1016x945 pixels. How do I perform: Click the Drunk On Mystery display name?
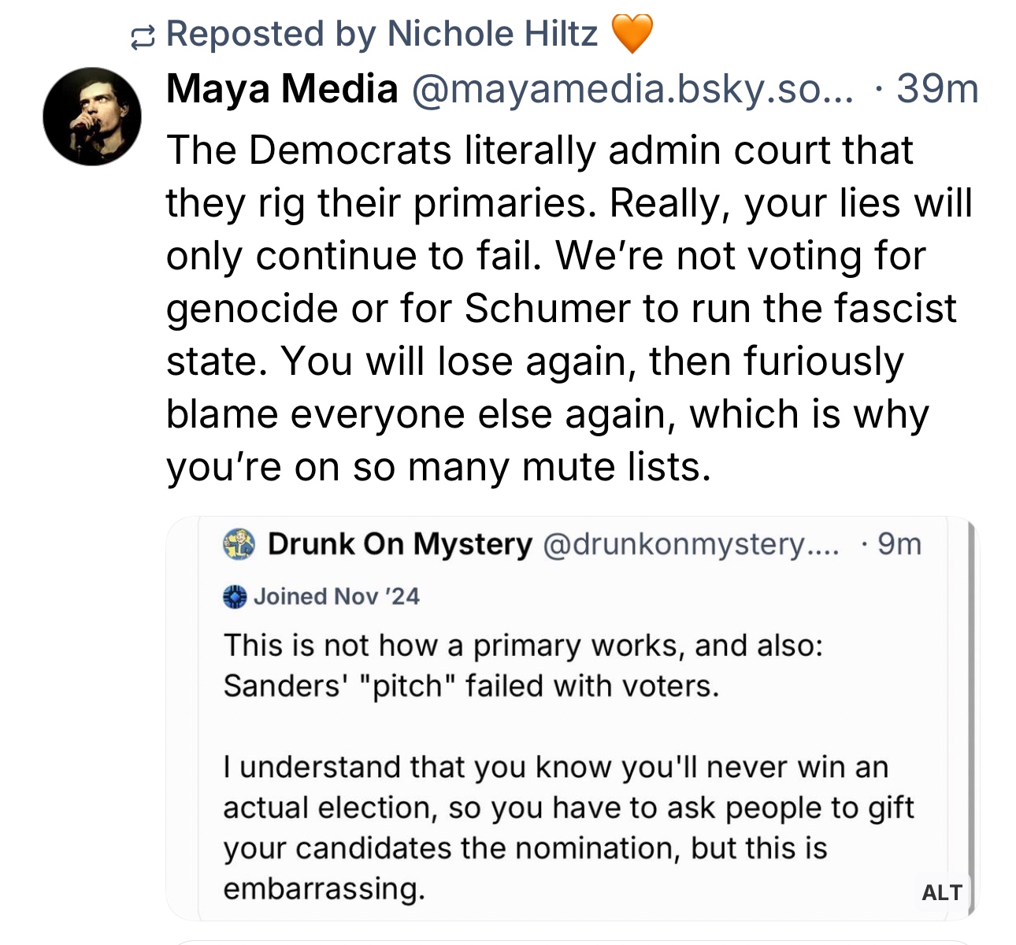tap(399, 544)
